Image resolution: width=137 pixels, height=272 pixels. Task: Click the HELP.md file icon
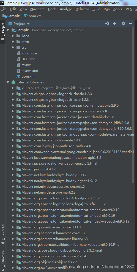[x=18, y=59]
